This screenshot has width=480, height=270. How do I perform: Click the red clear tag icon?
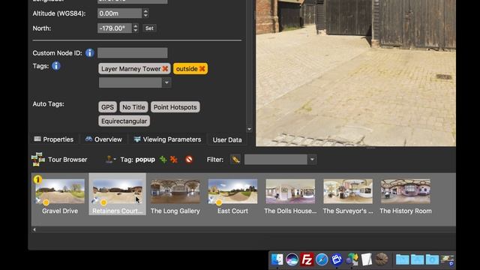click(189, 159)
